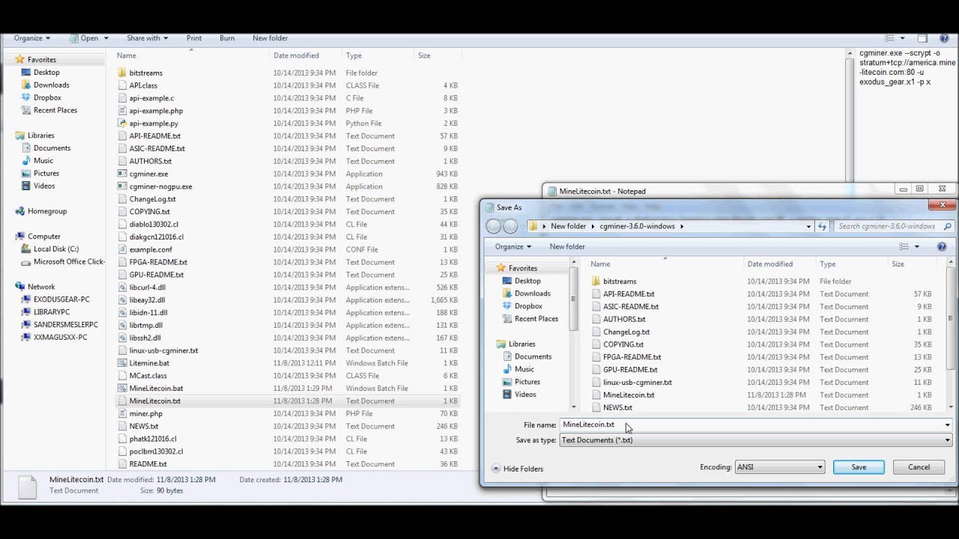
Task: Click Burn in the Explorer toolbar
Action: (227, 38)
